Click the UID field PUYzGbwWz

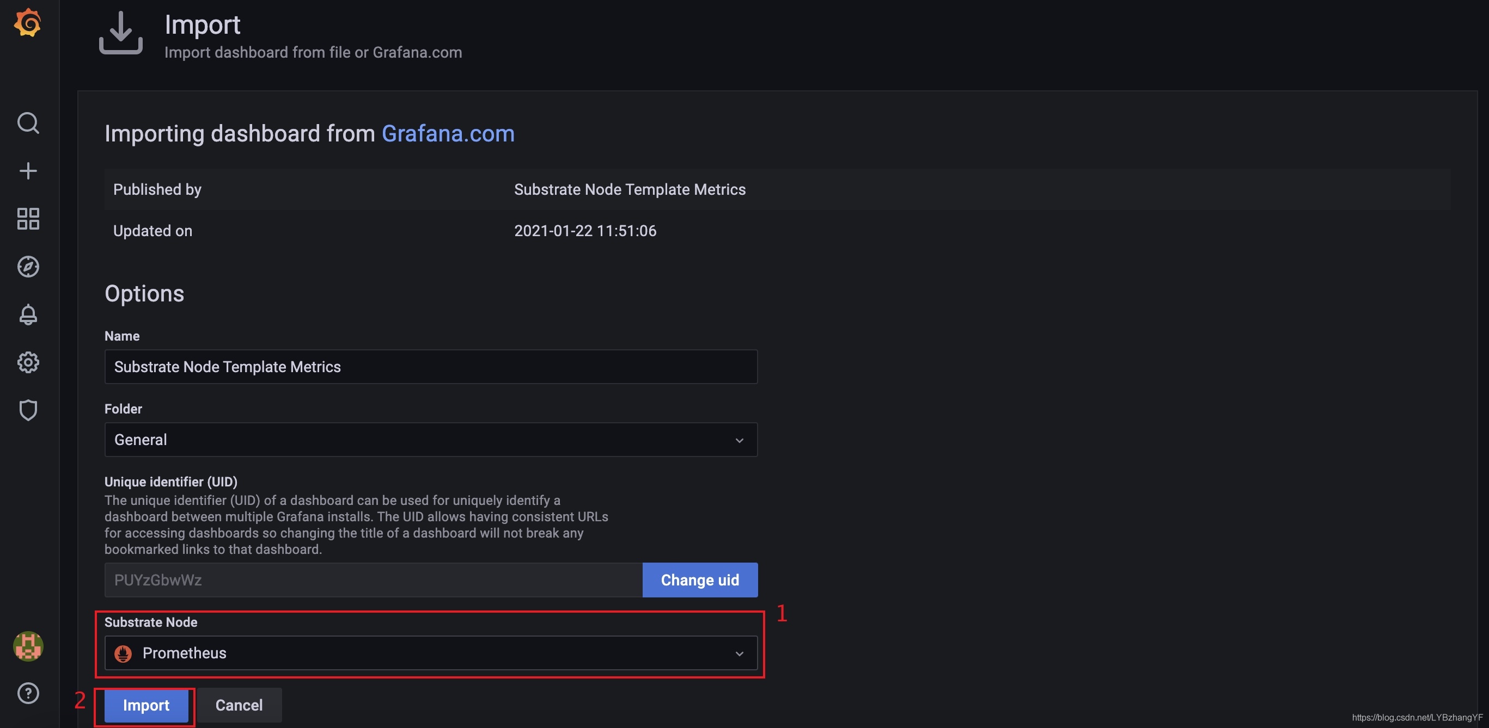tap(374, 579)
